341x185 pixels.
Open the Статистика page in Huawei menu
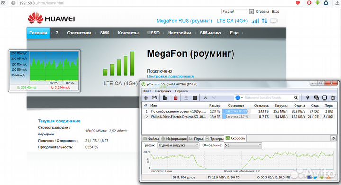pyautogui.click(x=79, y=33)
